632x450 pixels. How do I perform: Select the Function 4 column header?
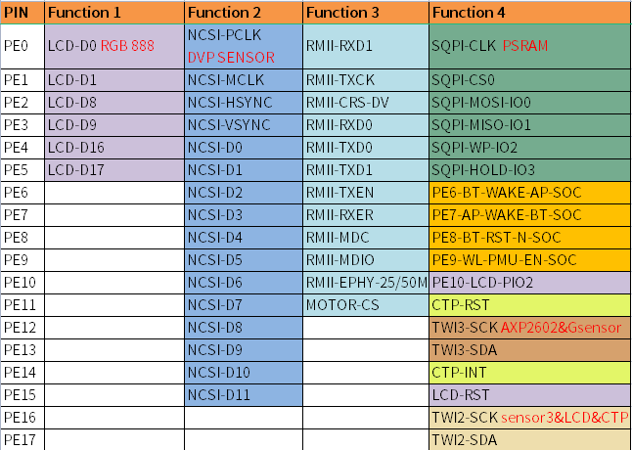(x=529, y=13)
